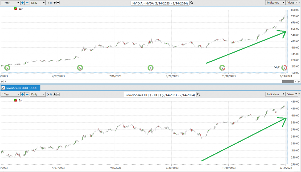Viewport: 301px width, 172px height.
Task: Click the 540.00 price axis label
Action: pos(295,35)
